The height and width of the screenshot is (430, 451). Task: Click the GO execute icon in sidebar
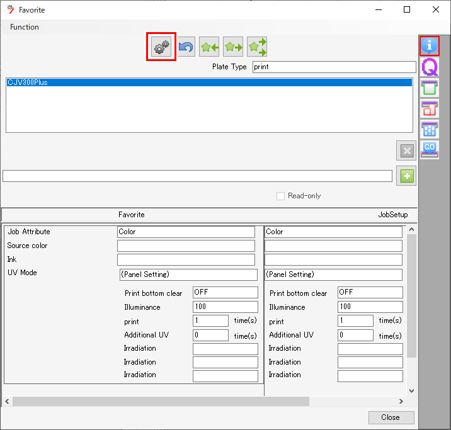(x=430, y=149)
